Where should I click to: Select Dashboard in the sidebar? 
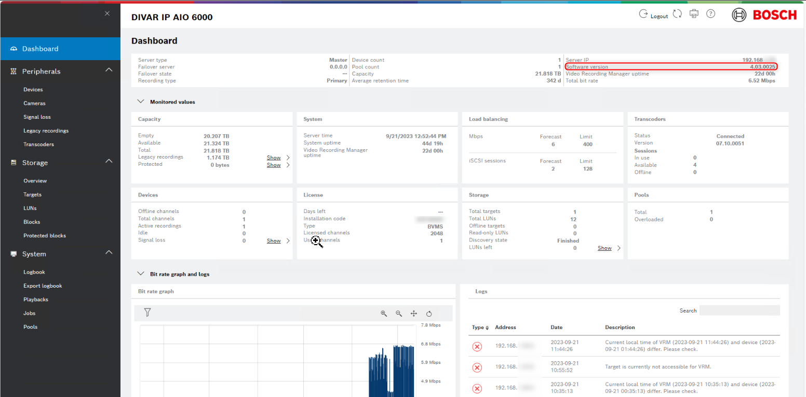(x=40, y=49)
